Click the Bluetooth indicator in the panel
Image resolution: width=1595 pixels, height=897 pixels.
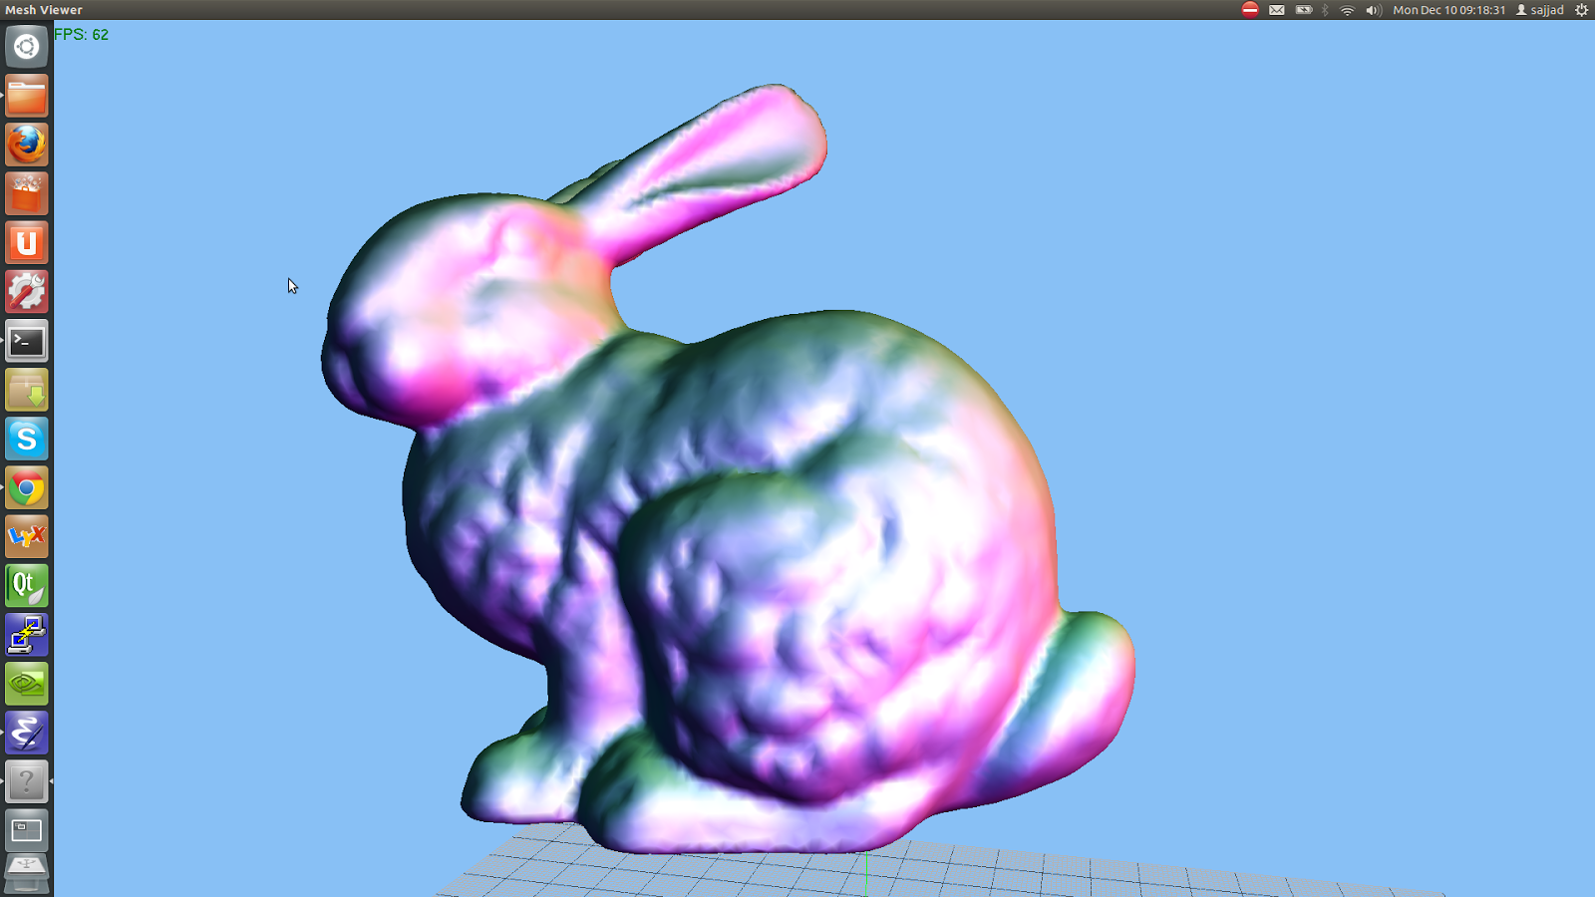pos(1325,10)
